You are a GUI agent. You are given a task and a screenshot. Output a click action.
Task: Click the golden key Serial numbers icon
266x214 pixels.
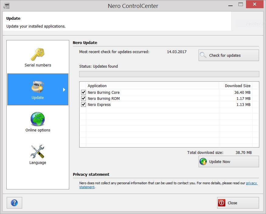pos(37,54)
